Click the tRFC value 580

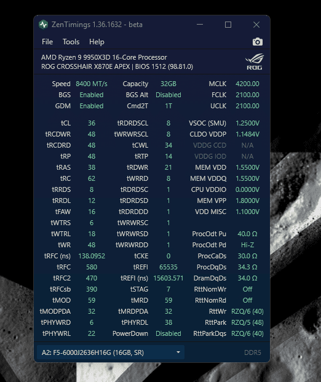92,267
